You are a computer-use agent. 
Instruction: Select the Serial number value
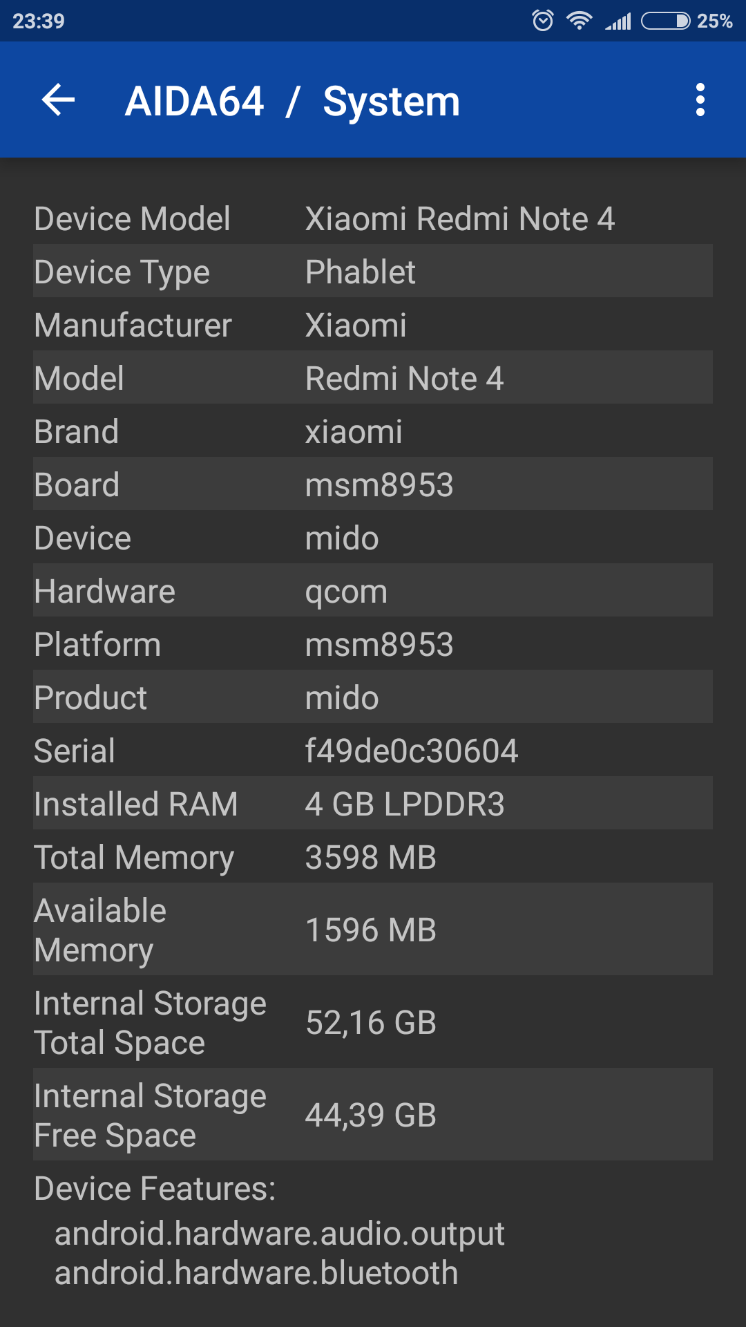click(x=412, y=751)
